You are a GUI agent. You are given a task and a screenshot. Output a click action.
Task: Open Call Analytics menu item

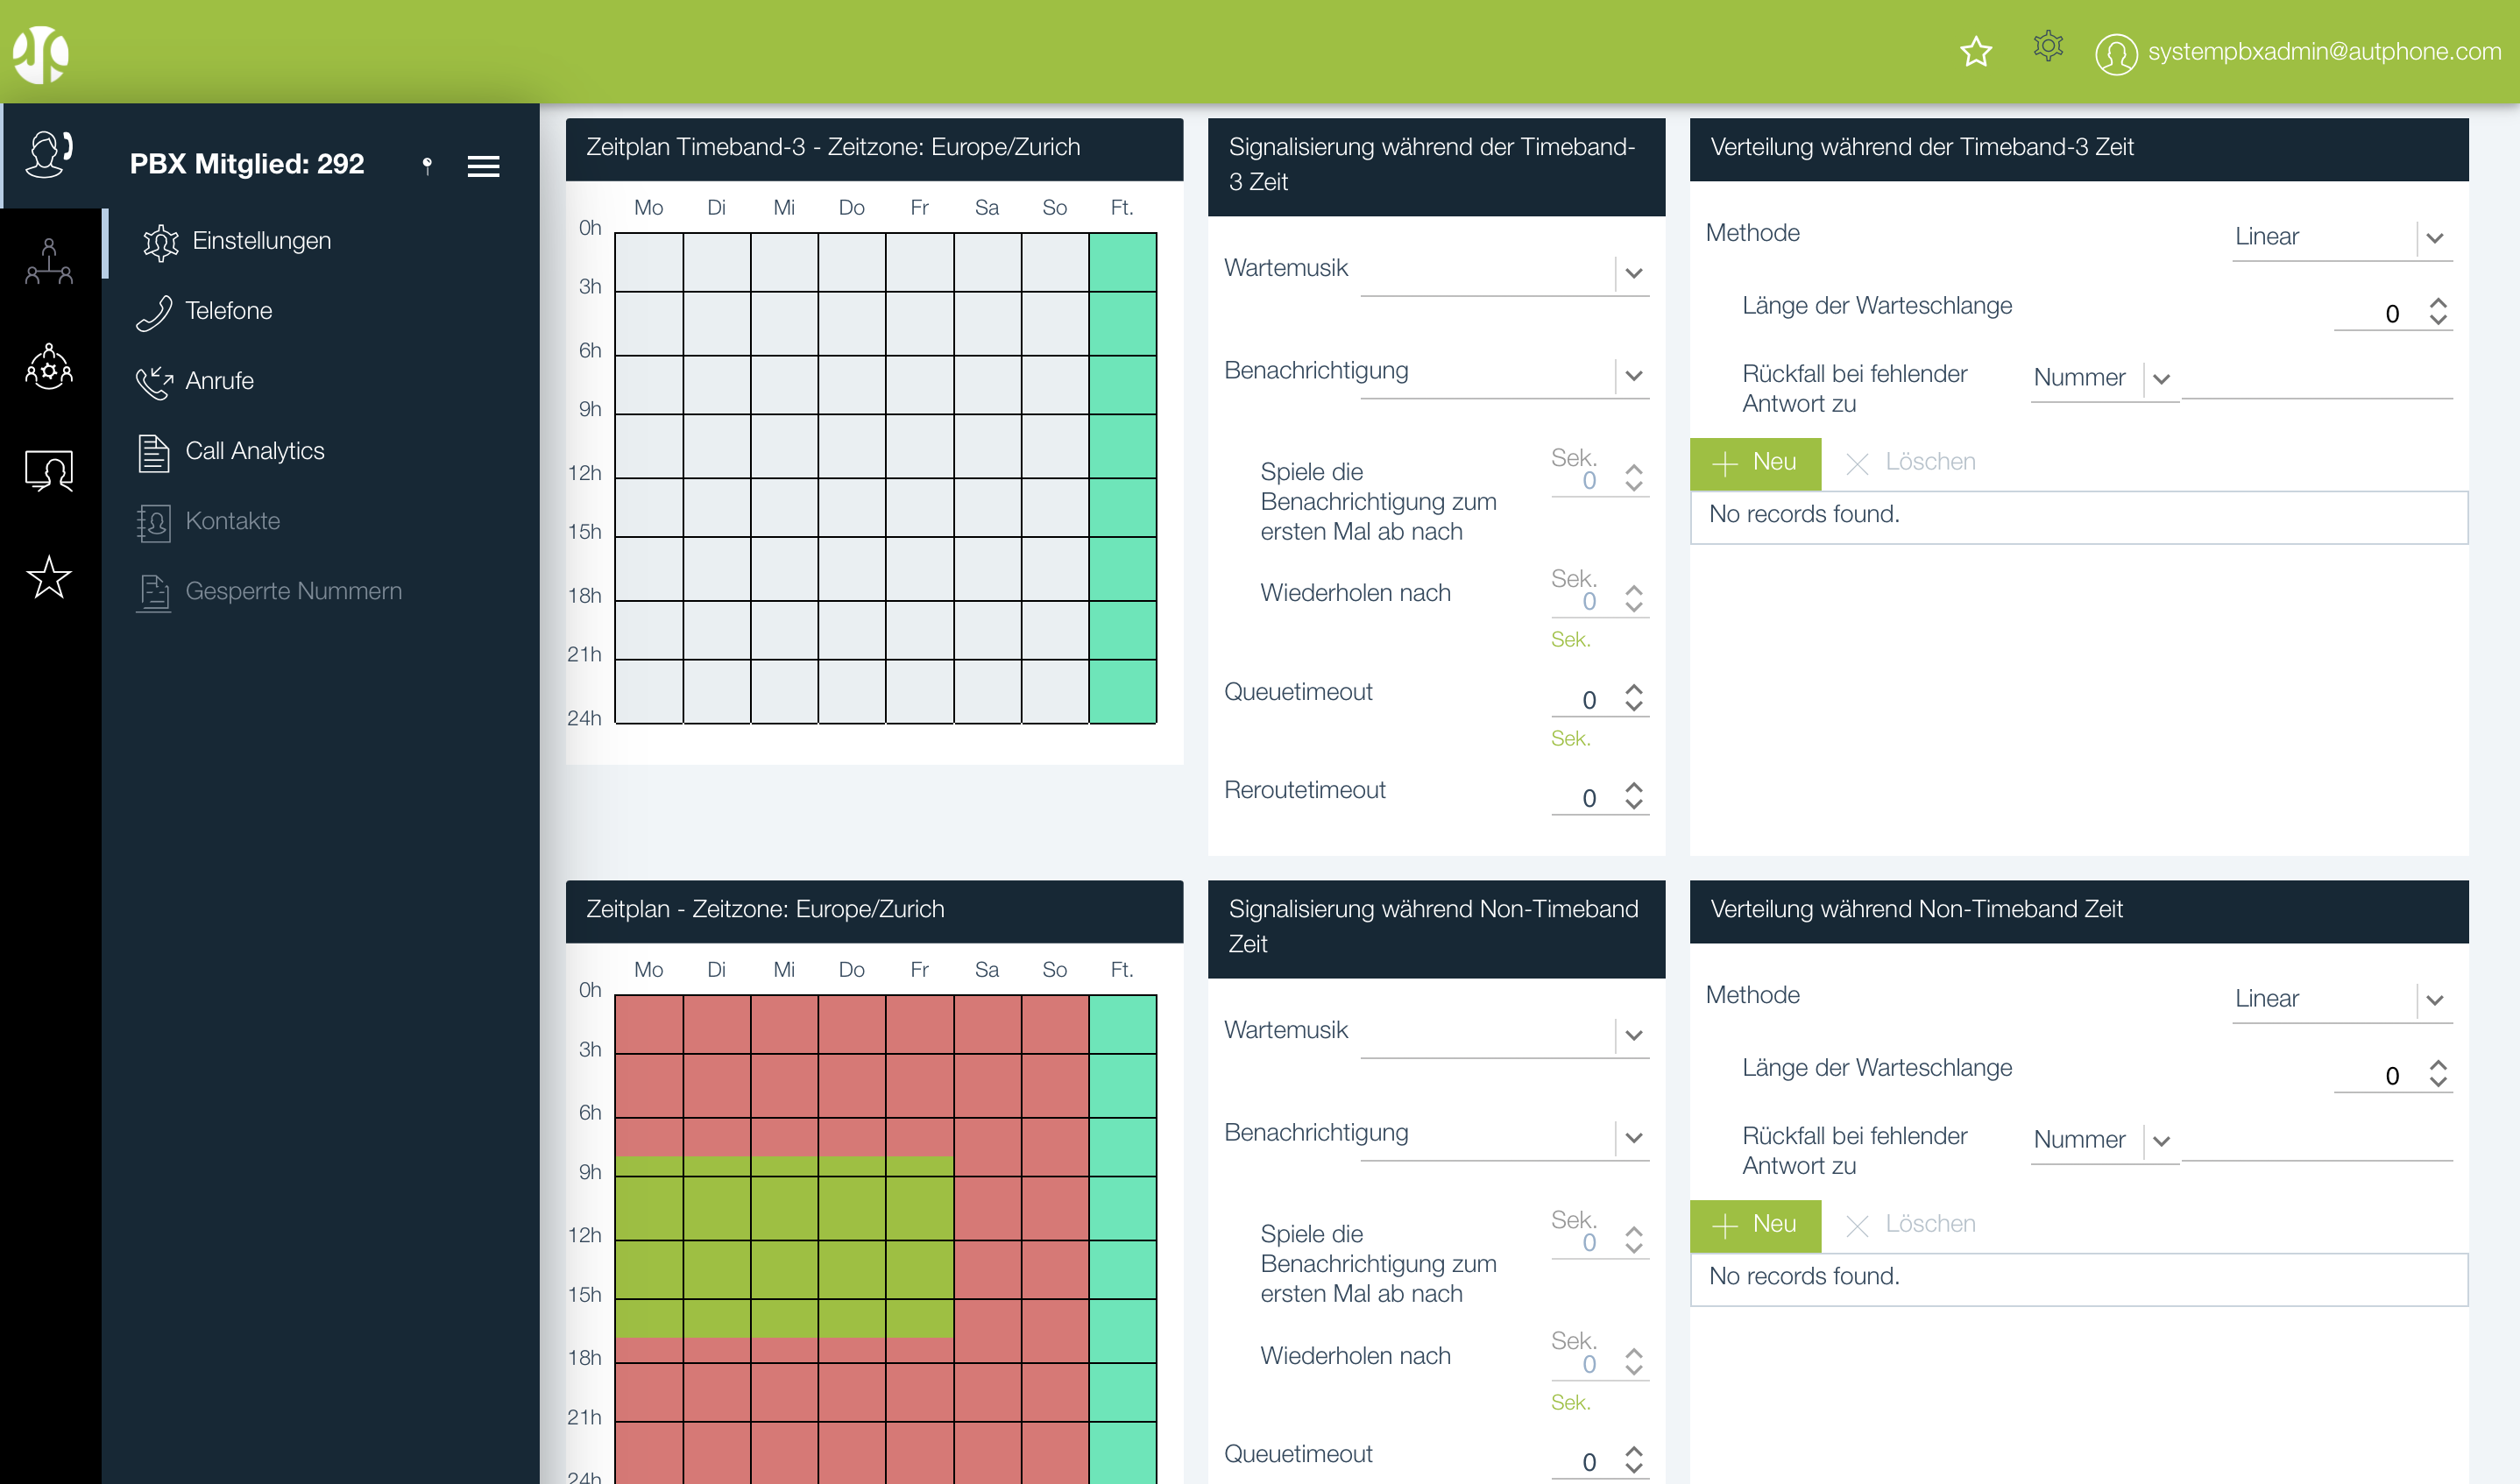tap(254, 451)
